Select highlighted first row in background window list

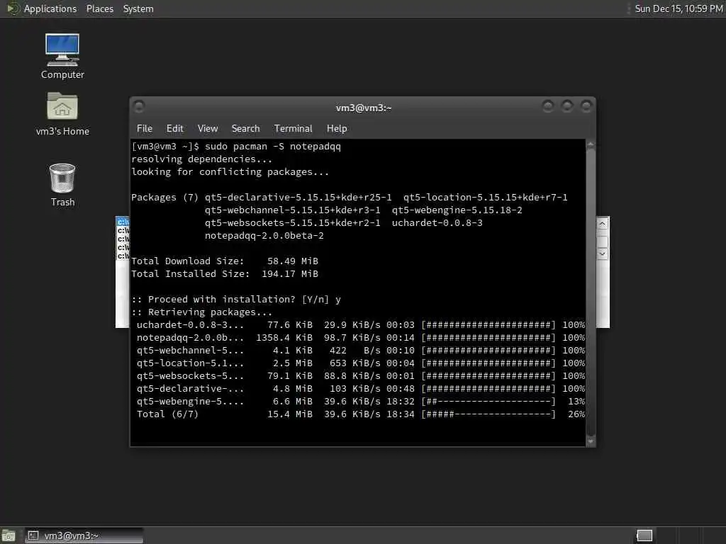(123, 222)
